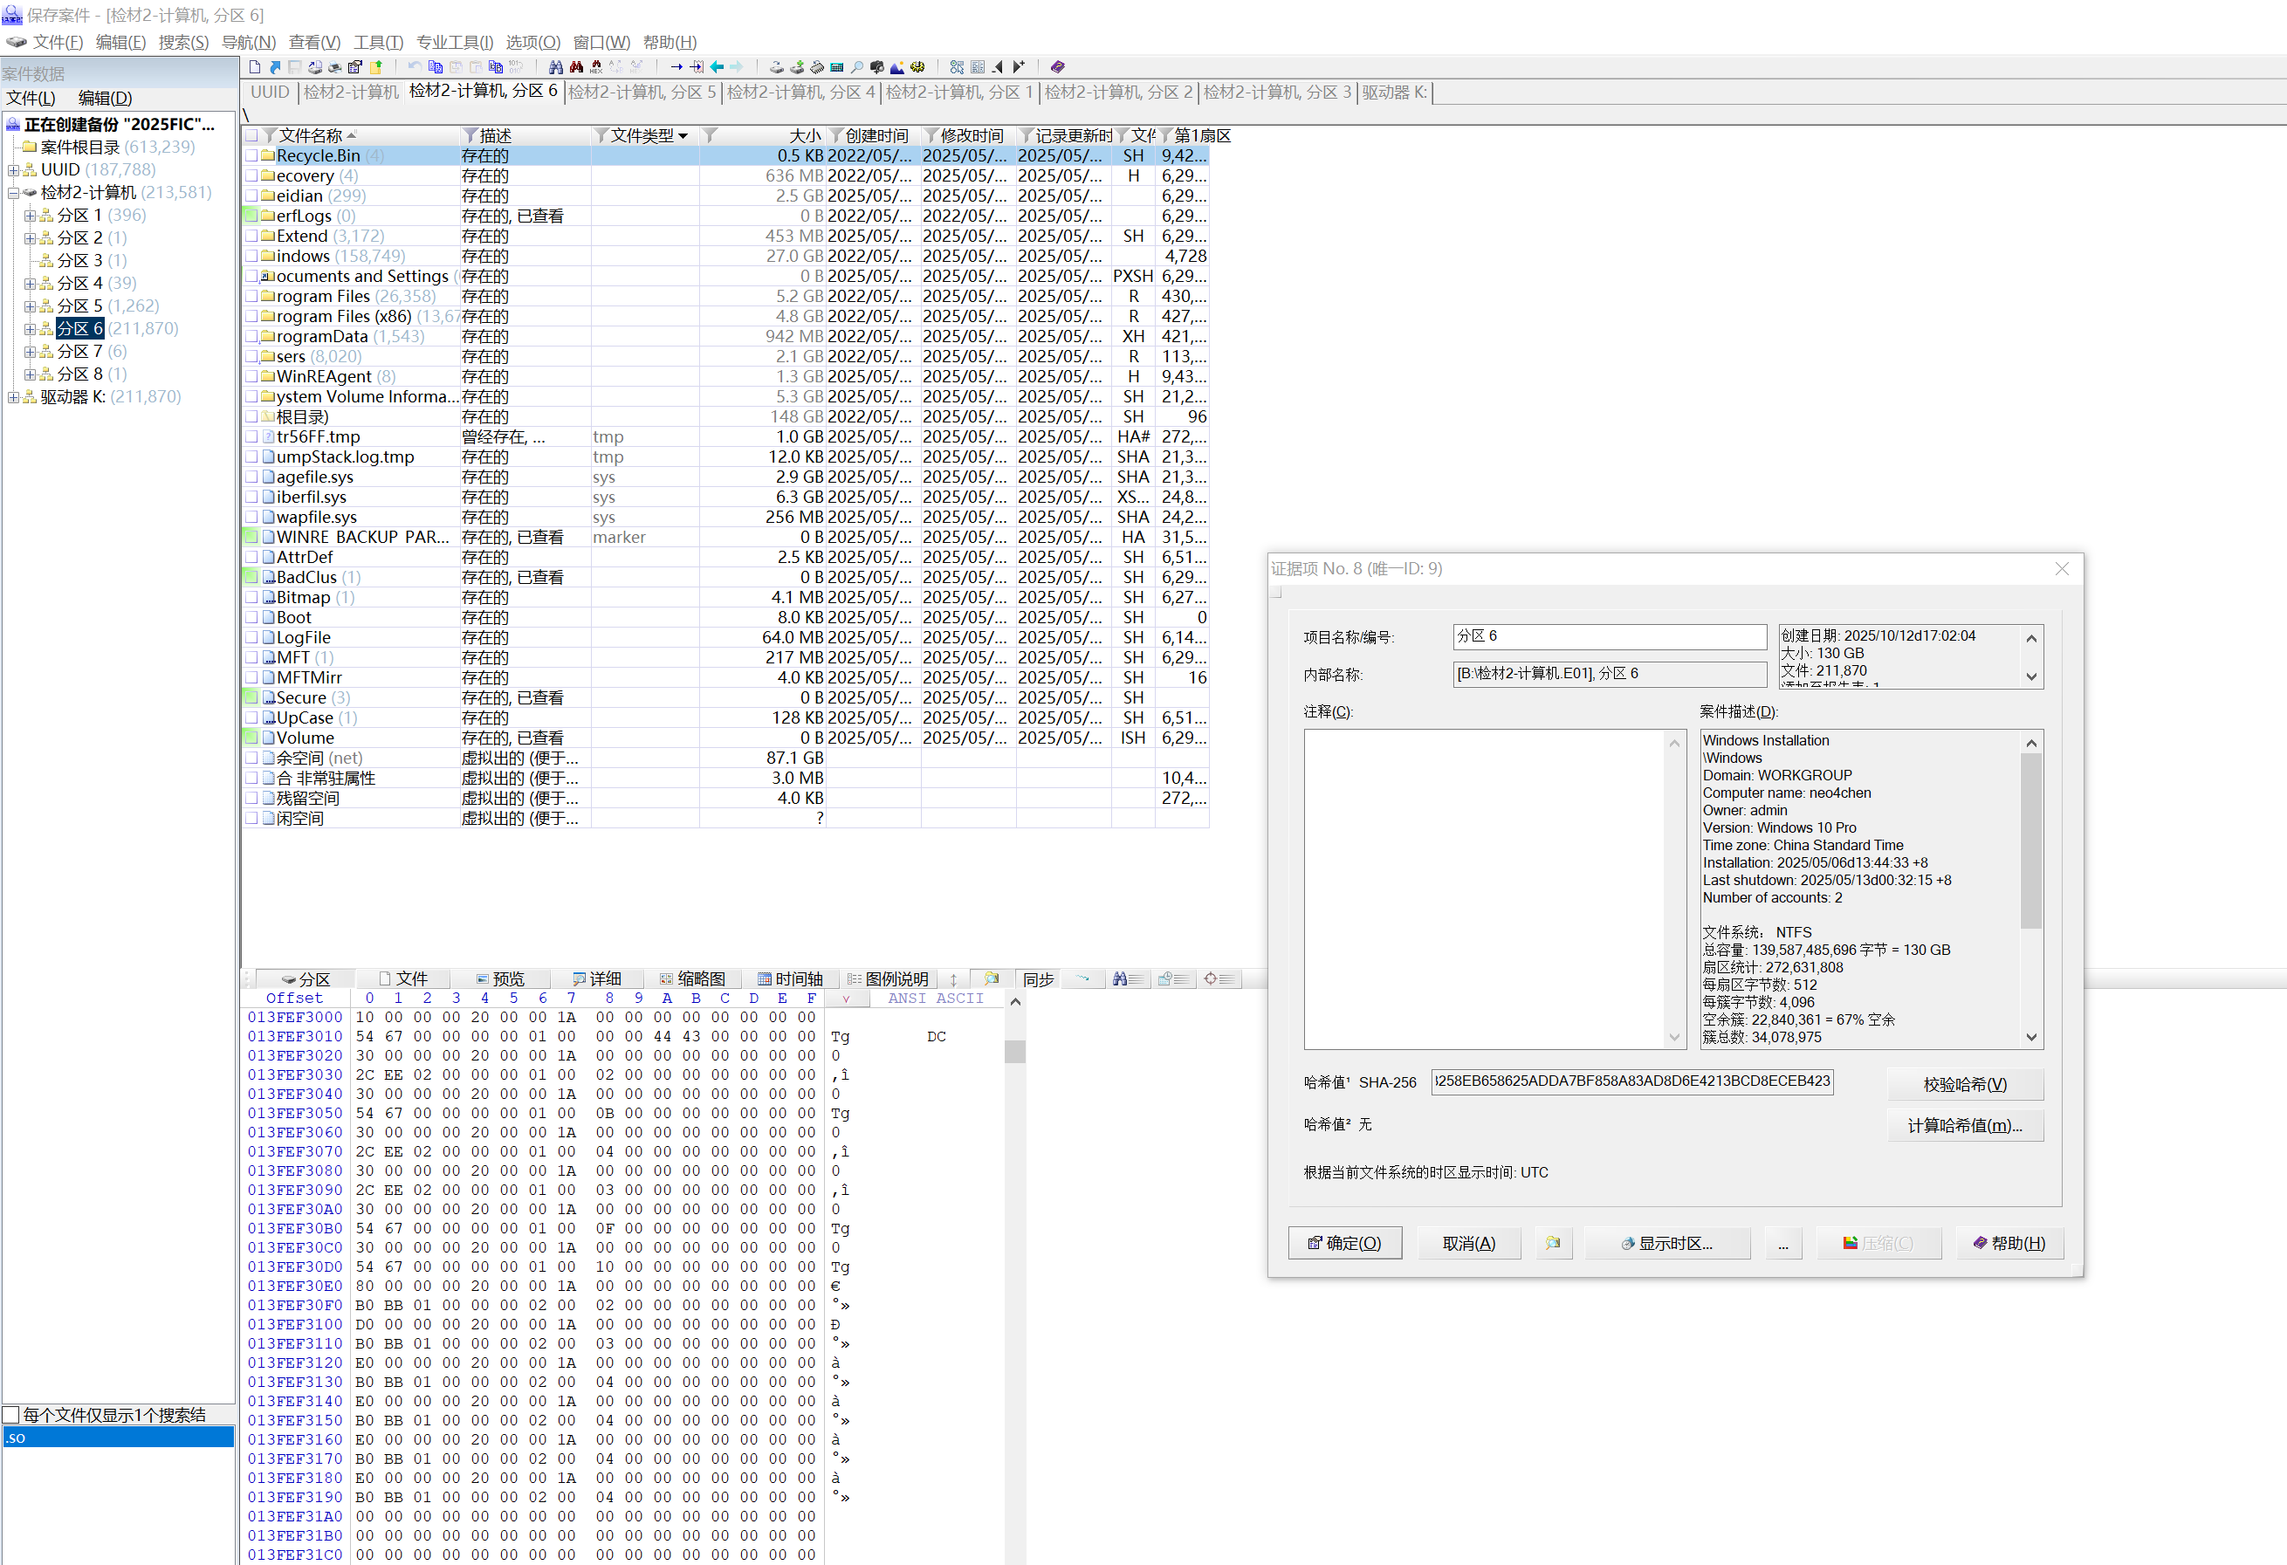Open the 文件类型 column filter dropdown
Screen dimensions: 2287x1565
(683, 136)
